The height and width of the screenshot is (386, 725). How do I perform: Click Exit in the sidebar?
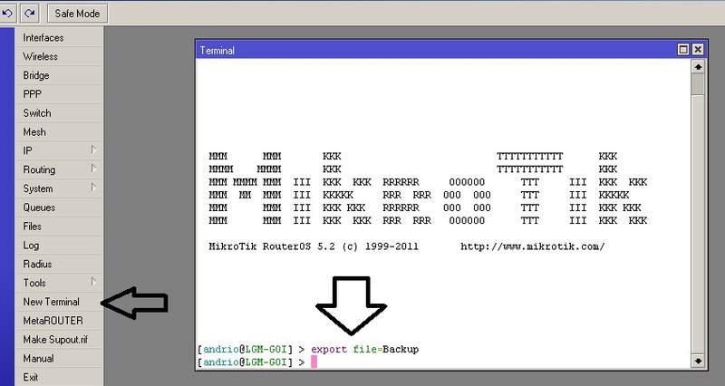point(59,377)
